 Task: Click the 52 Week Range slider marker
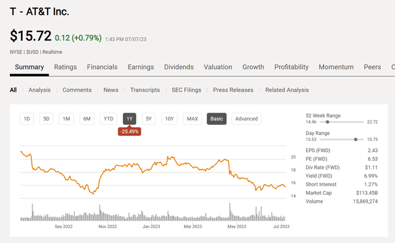click(328, 122)
